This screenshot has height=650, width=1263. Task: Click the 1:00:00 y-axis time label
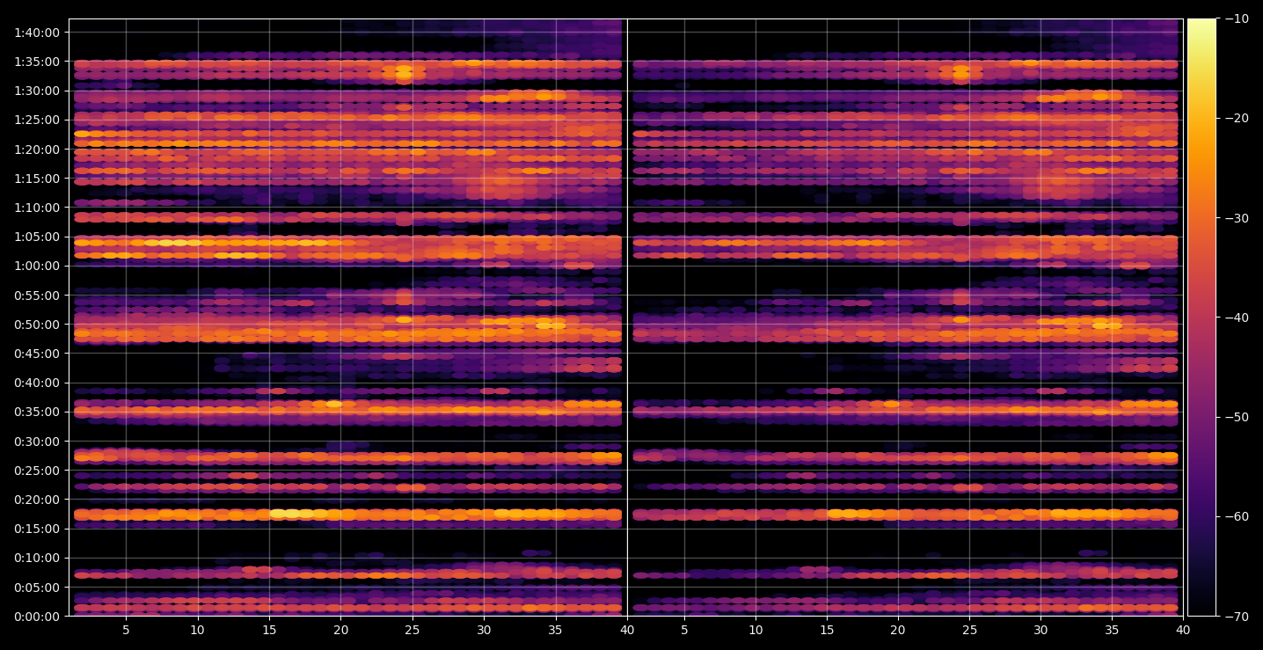[x=38, y=266]
